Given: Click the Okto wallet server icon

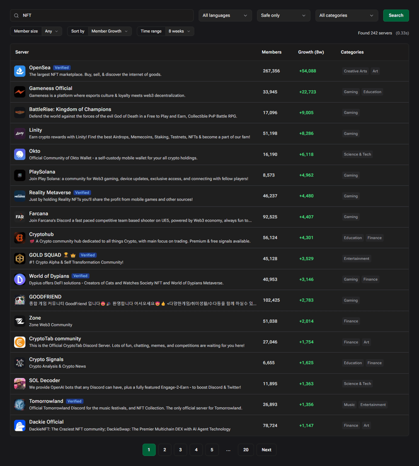Looking at the screenshot, I should [19, 154].
